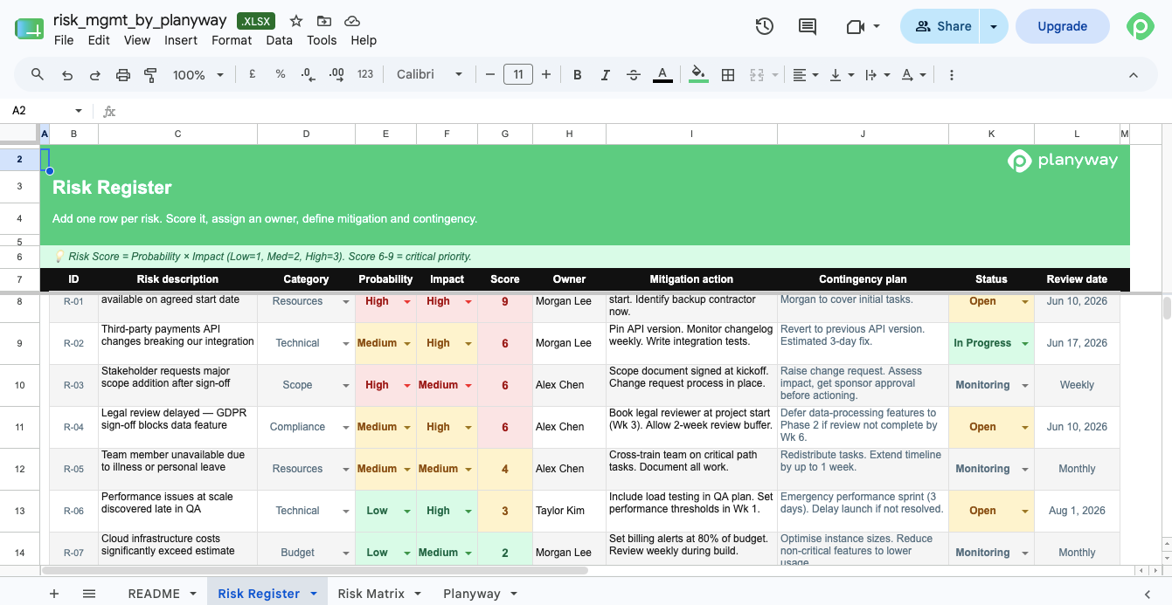Redo the last action
Screen dimensions: 1172x605
tap(95, 75)
